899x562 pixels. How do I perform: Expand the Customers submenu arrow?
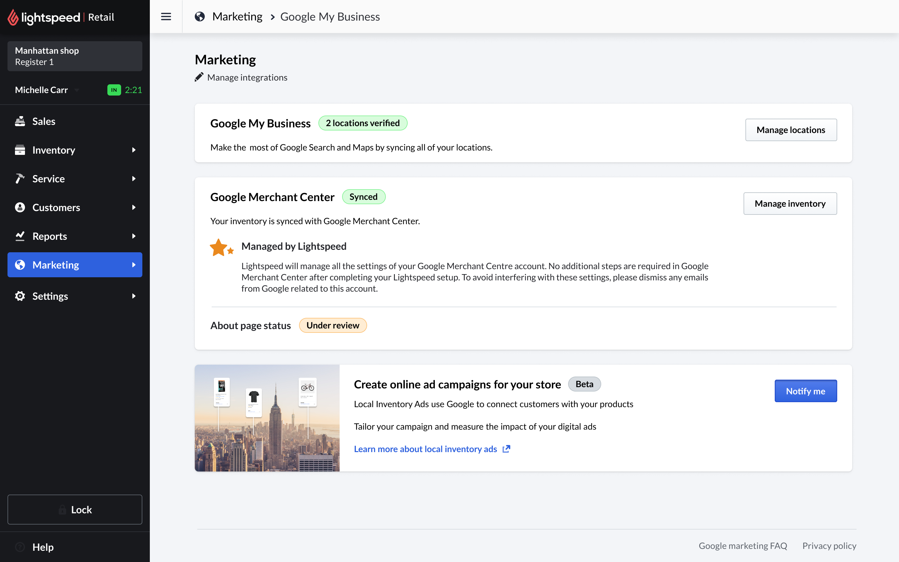point(134,207)
